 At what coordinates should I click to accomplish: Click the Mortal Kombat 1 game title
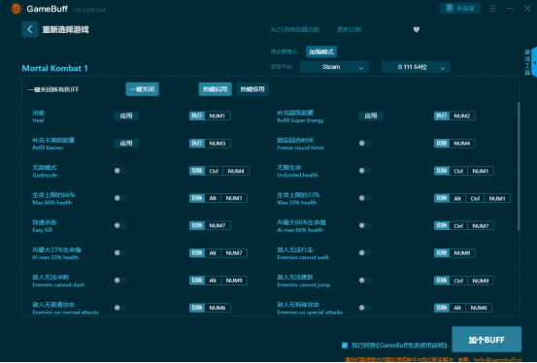point(54,68)
